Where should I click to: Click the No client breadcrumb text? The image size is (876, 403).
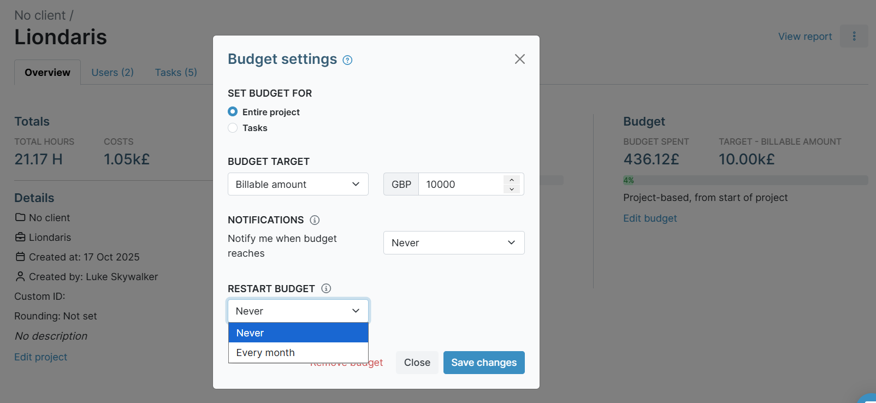[40, 15]
